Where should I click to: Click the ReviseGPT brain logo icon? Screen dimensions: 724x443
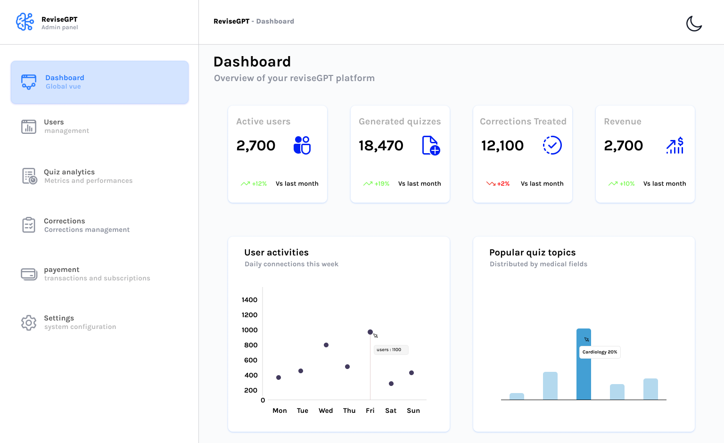25,22
